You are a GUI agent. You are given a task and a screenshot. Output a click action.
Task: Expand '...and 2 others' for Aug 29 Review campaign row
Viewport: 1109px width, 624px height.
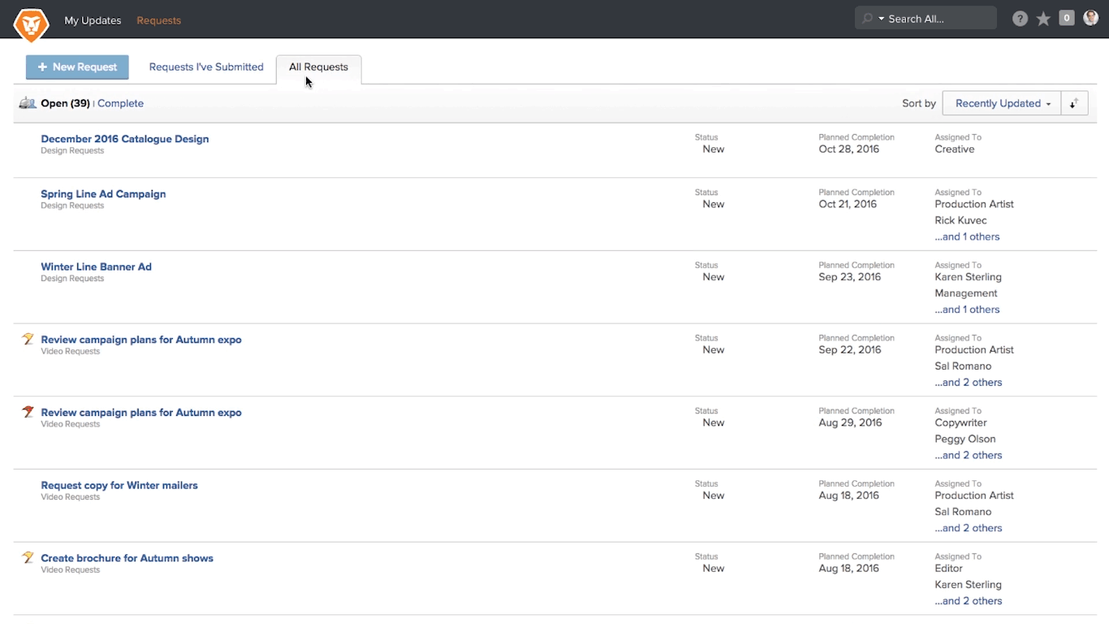point(969,455)
